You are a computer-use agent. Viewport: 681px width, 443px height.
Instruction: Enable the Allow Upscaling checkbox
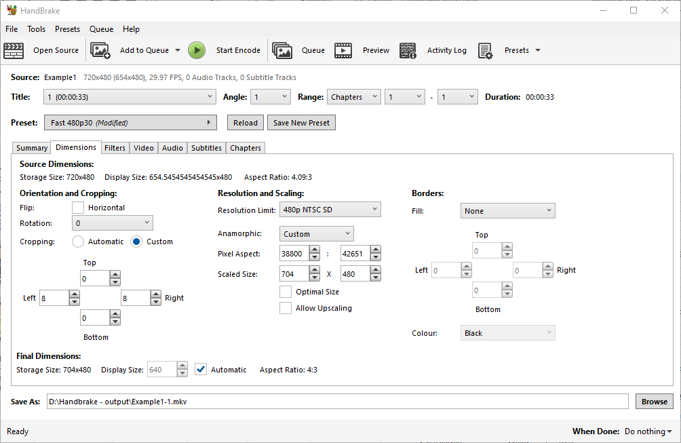pos(286,308)
